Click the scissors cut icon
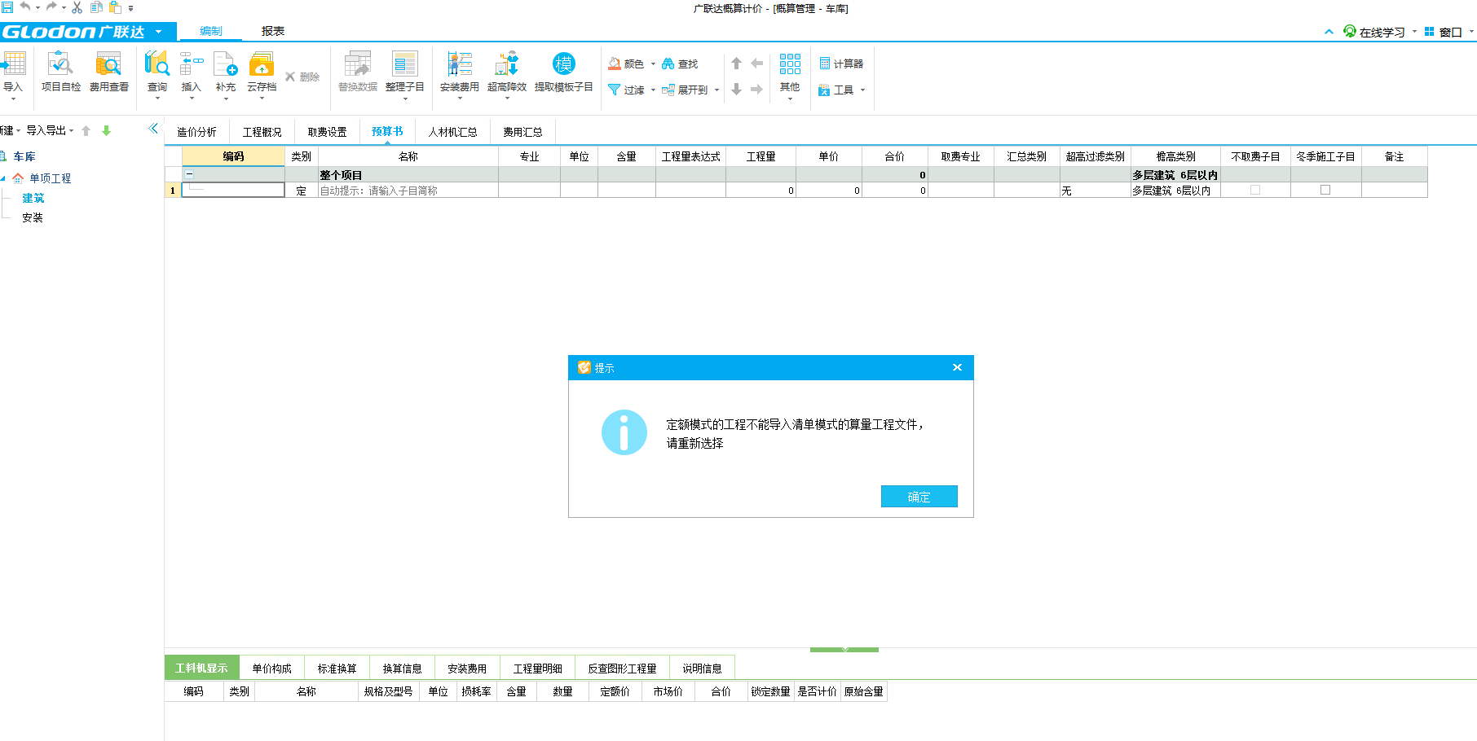Viewport: 1477px width, 741px height. click(77, 7)
